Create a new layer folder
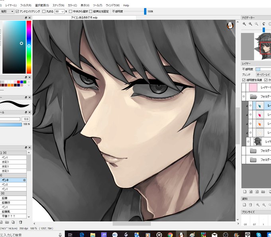The image size is (271, 237). 263,192
